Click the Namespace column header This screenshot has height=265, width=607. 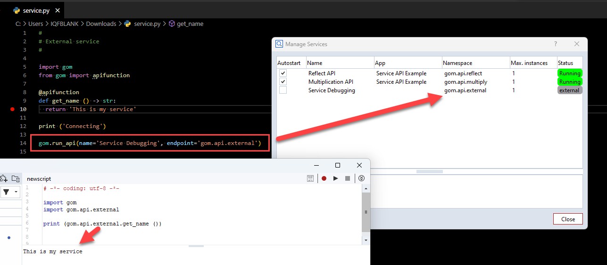pos(458,63)
